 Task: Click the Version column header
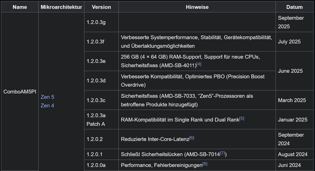(x=101, y=7)
